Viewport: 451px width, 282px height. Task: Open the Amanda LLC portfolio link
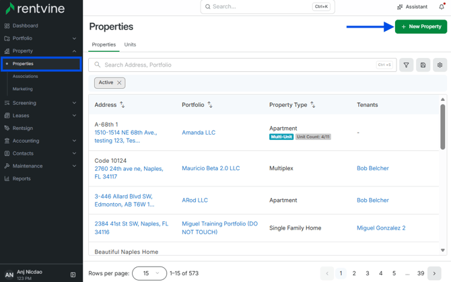click(199, 133)
